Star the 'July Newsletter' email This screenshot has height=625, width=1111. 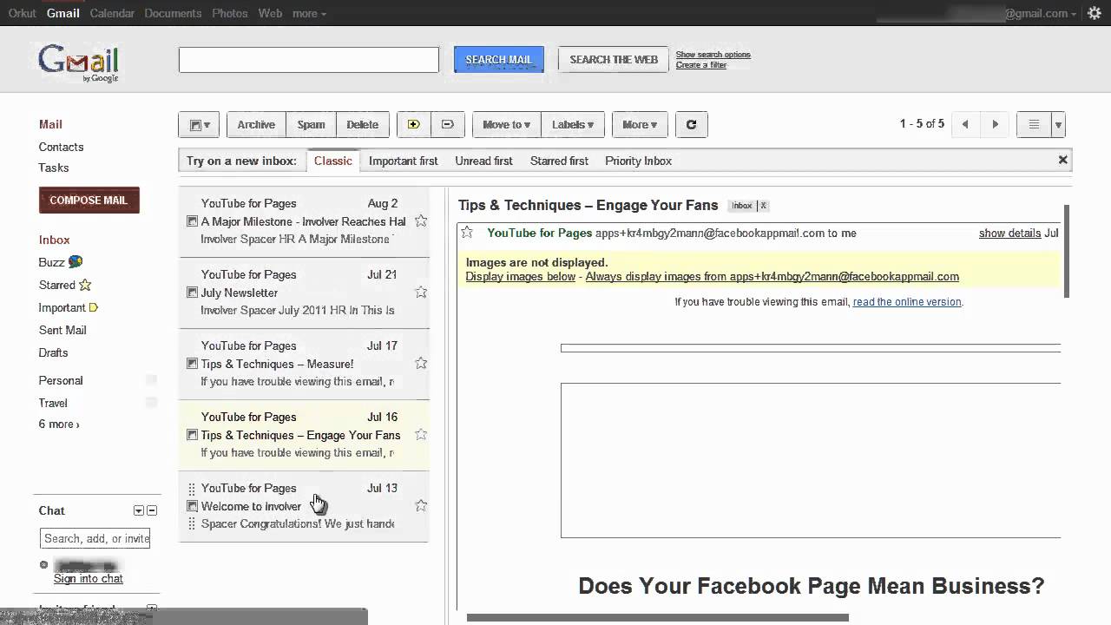pos(421,292)
